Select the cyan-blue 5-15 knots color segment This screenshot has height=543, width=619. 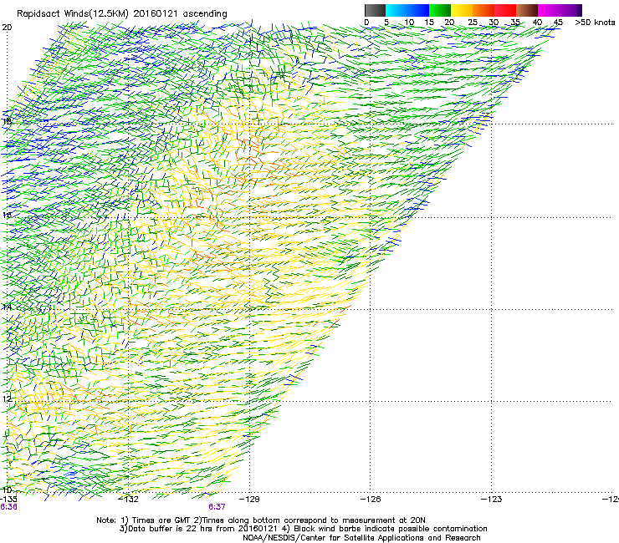(407, 10)
